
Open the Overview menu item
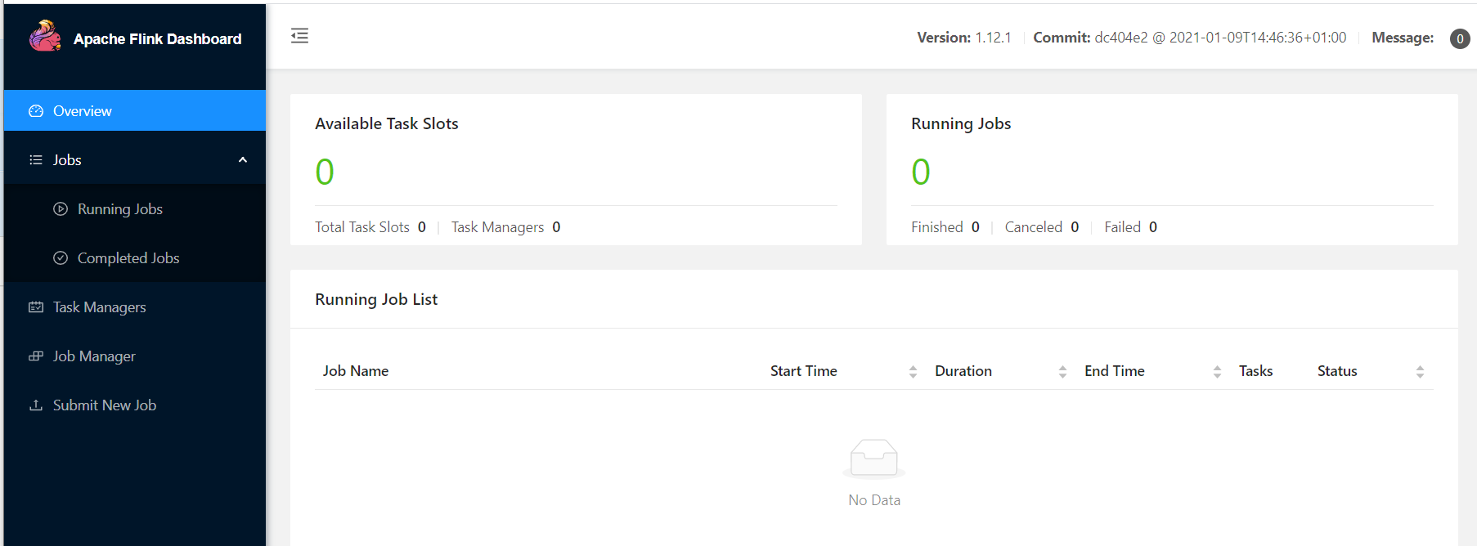point(83,111)
